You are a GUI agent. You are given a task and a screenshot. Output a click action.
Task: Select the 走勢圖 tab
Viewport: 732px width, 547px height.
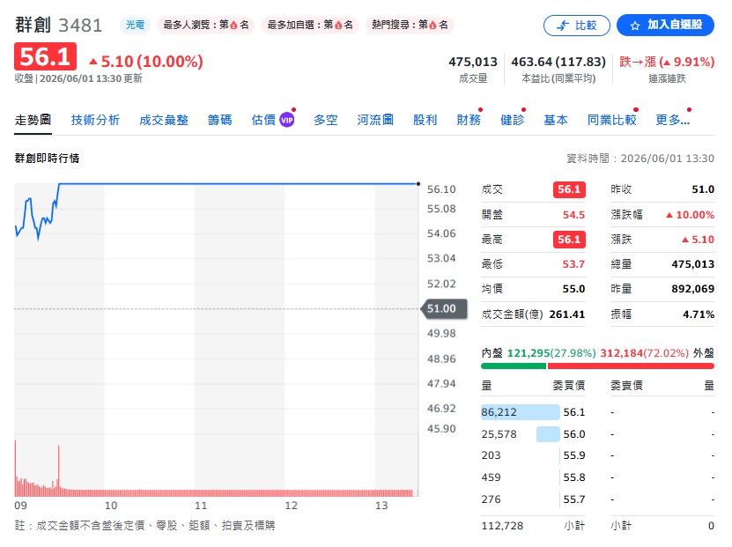point(33,121)
